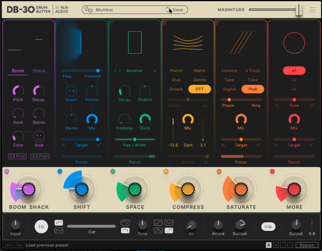Click the round EQ button
The height and width of the screenshot is (251, 322).
(41, 226)
